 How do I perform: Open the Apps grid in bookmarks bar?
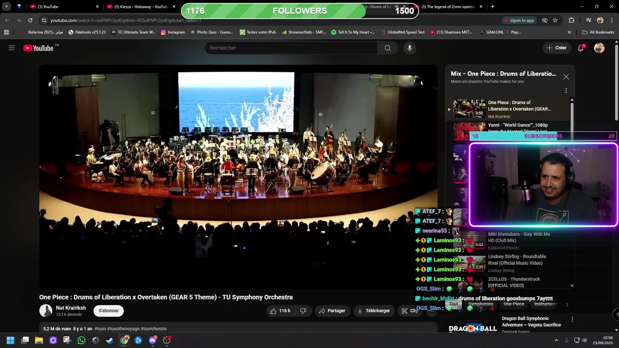6,32
